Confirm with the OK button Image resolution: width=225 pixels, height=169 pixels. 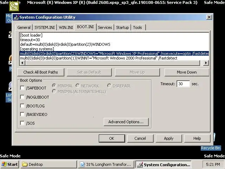coord(112,138)
